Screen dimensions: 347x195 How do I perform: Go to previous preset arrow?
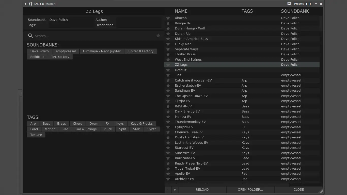tap(306, 4)
